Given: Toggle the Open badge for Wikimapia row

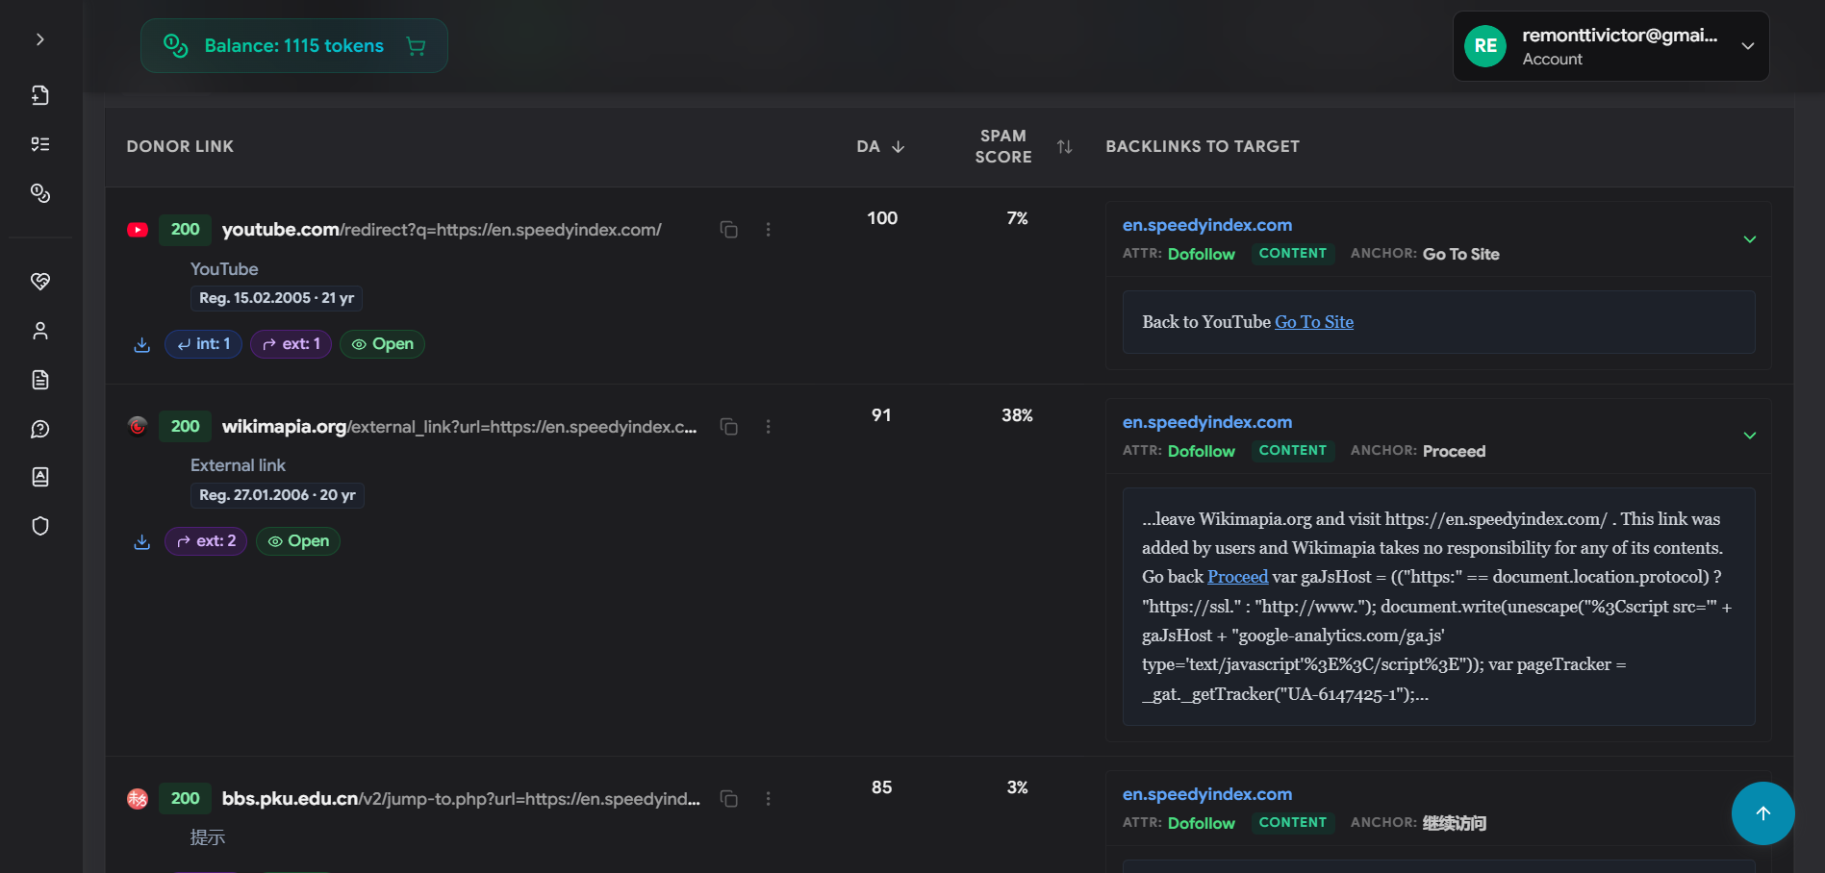Looking at the screenshot, I should [298, 541].
